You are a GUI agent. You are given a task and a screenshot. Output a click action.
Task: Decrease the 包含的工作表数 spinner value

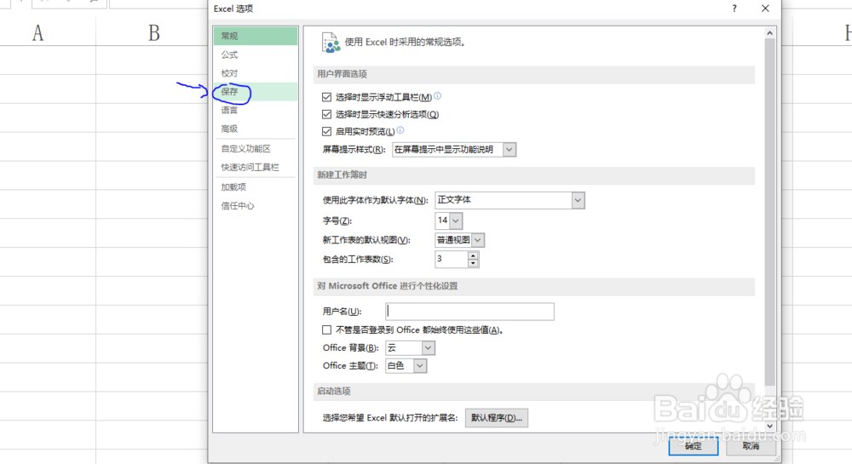473,263
